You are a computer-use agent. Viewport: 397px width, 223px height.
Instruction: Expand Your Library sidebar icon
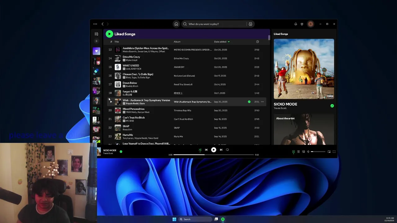tap(96, 34)
